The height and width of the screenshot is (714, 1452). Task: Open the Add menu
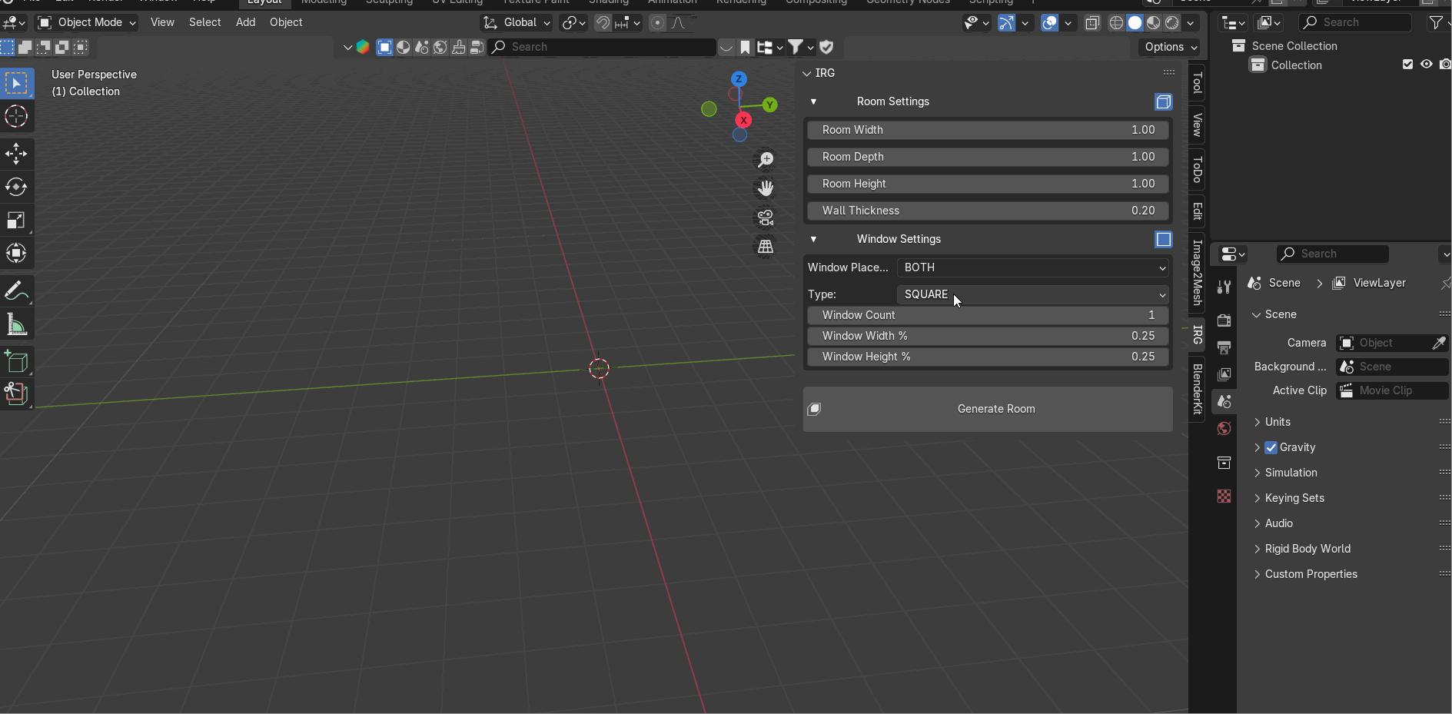click(x=245, y=22)
